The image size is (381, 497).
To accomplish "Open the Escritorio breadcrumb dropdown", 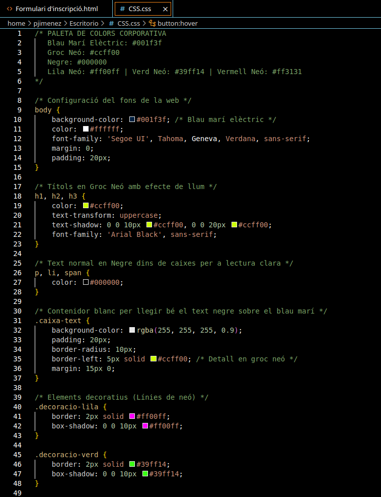I will (84, 23).
